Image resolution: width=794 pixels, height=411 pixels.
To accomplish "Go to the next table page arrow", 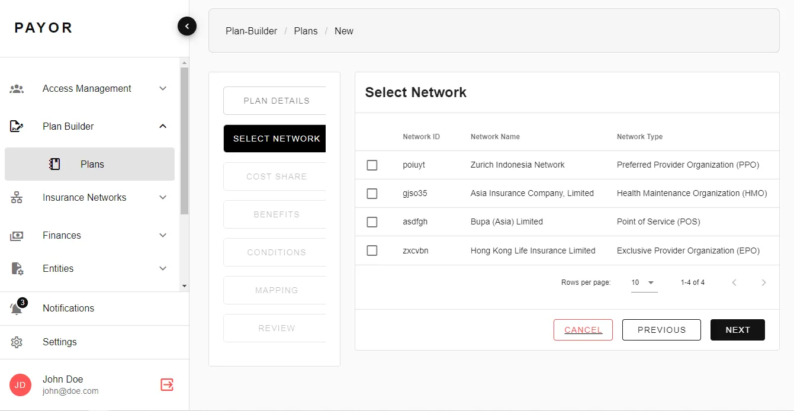I will (764, 282).
